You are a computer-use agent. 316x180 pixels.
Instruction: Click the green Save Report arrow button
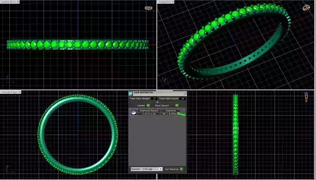(177, 106)
